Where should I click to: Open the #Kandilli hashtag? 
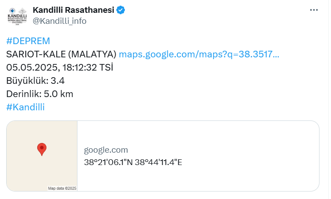[x=25, y=107]
